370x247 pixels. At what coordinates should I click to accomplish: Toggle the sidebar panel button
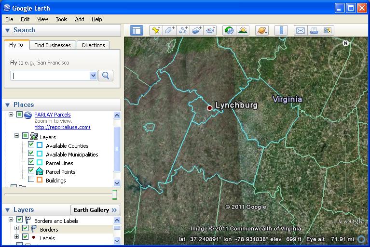click(137, 30)
